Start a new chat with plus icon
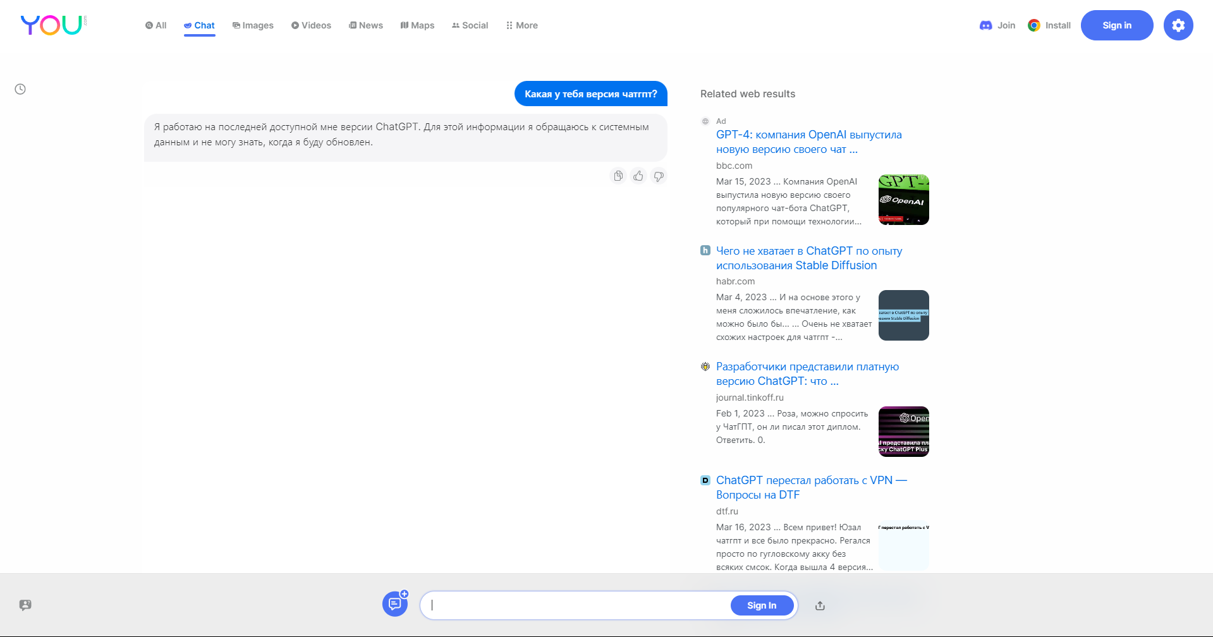This screenshot has height=637, width=1213. pos(395,604)
